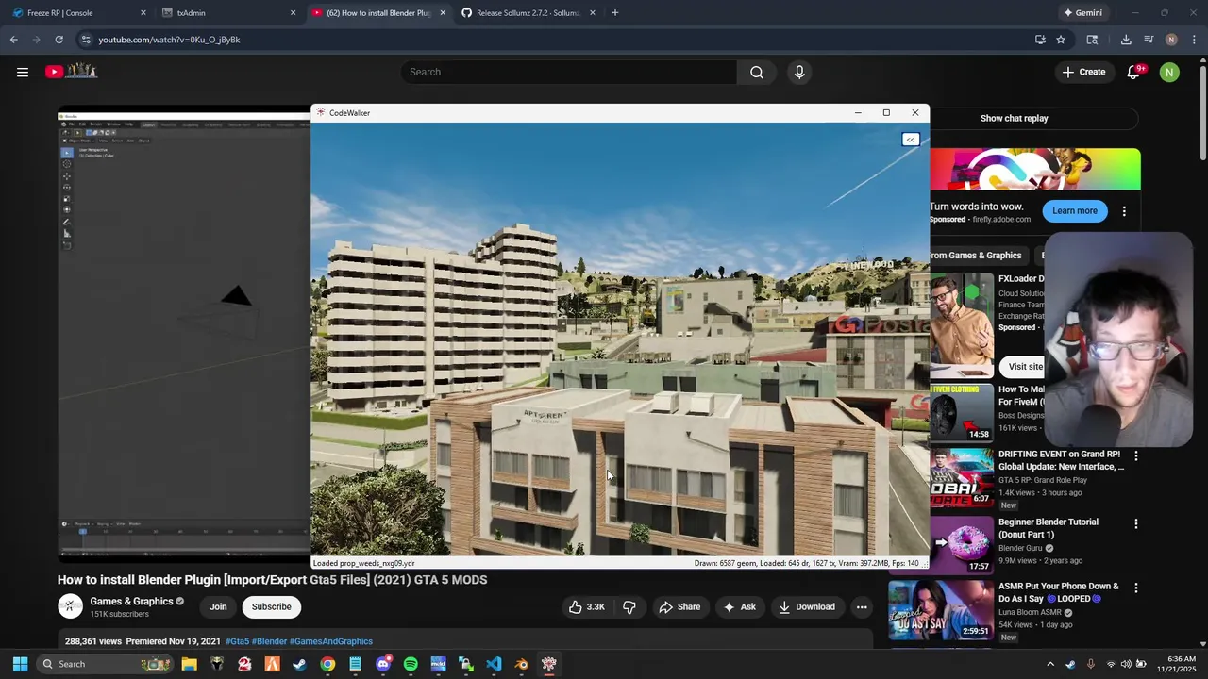Image resolution: width=1208 pixels, height=679 pixels.
Task: Close the txAdmin browser tab
Action: [293, 13]
